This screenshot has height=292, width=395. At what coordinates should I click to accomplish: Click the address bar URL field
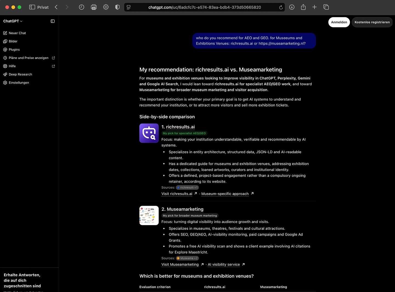(x=204, y=7)
